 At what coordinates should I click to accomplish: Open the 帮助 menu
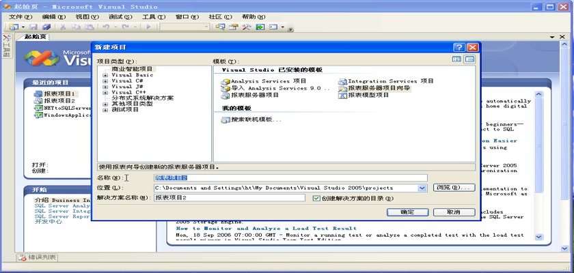[x=254, y=17]
